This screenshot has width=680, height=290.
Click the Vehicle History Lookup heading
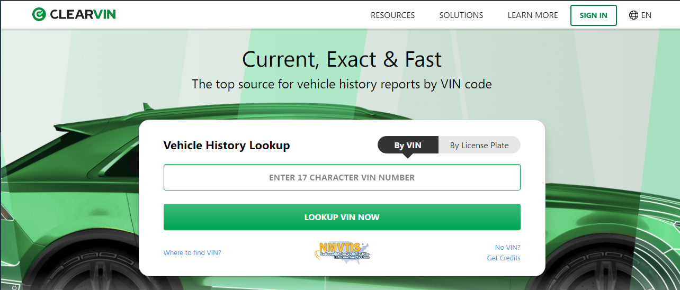click(227, 146)
